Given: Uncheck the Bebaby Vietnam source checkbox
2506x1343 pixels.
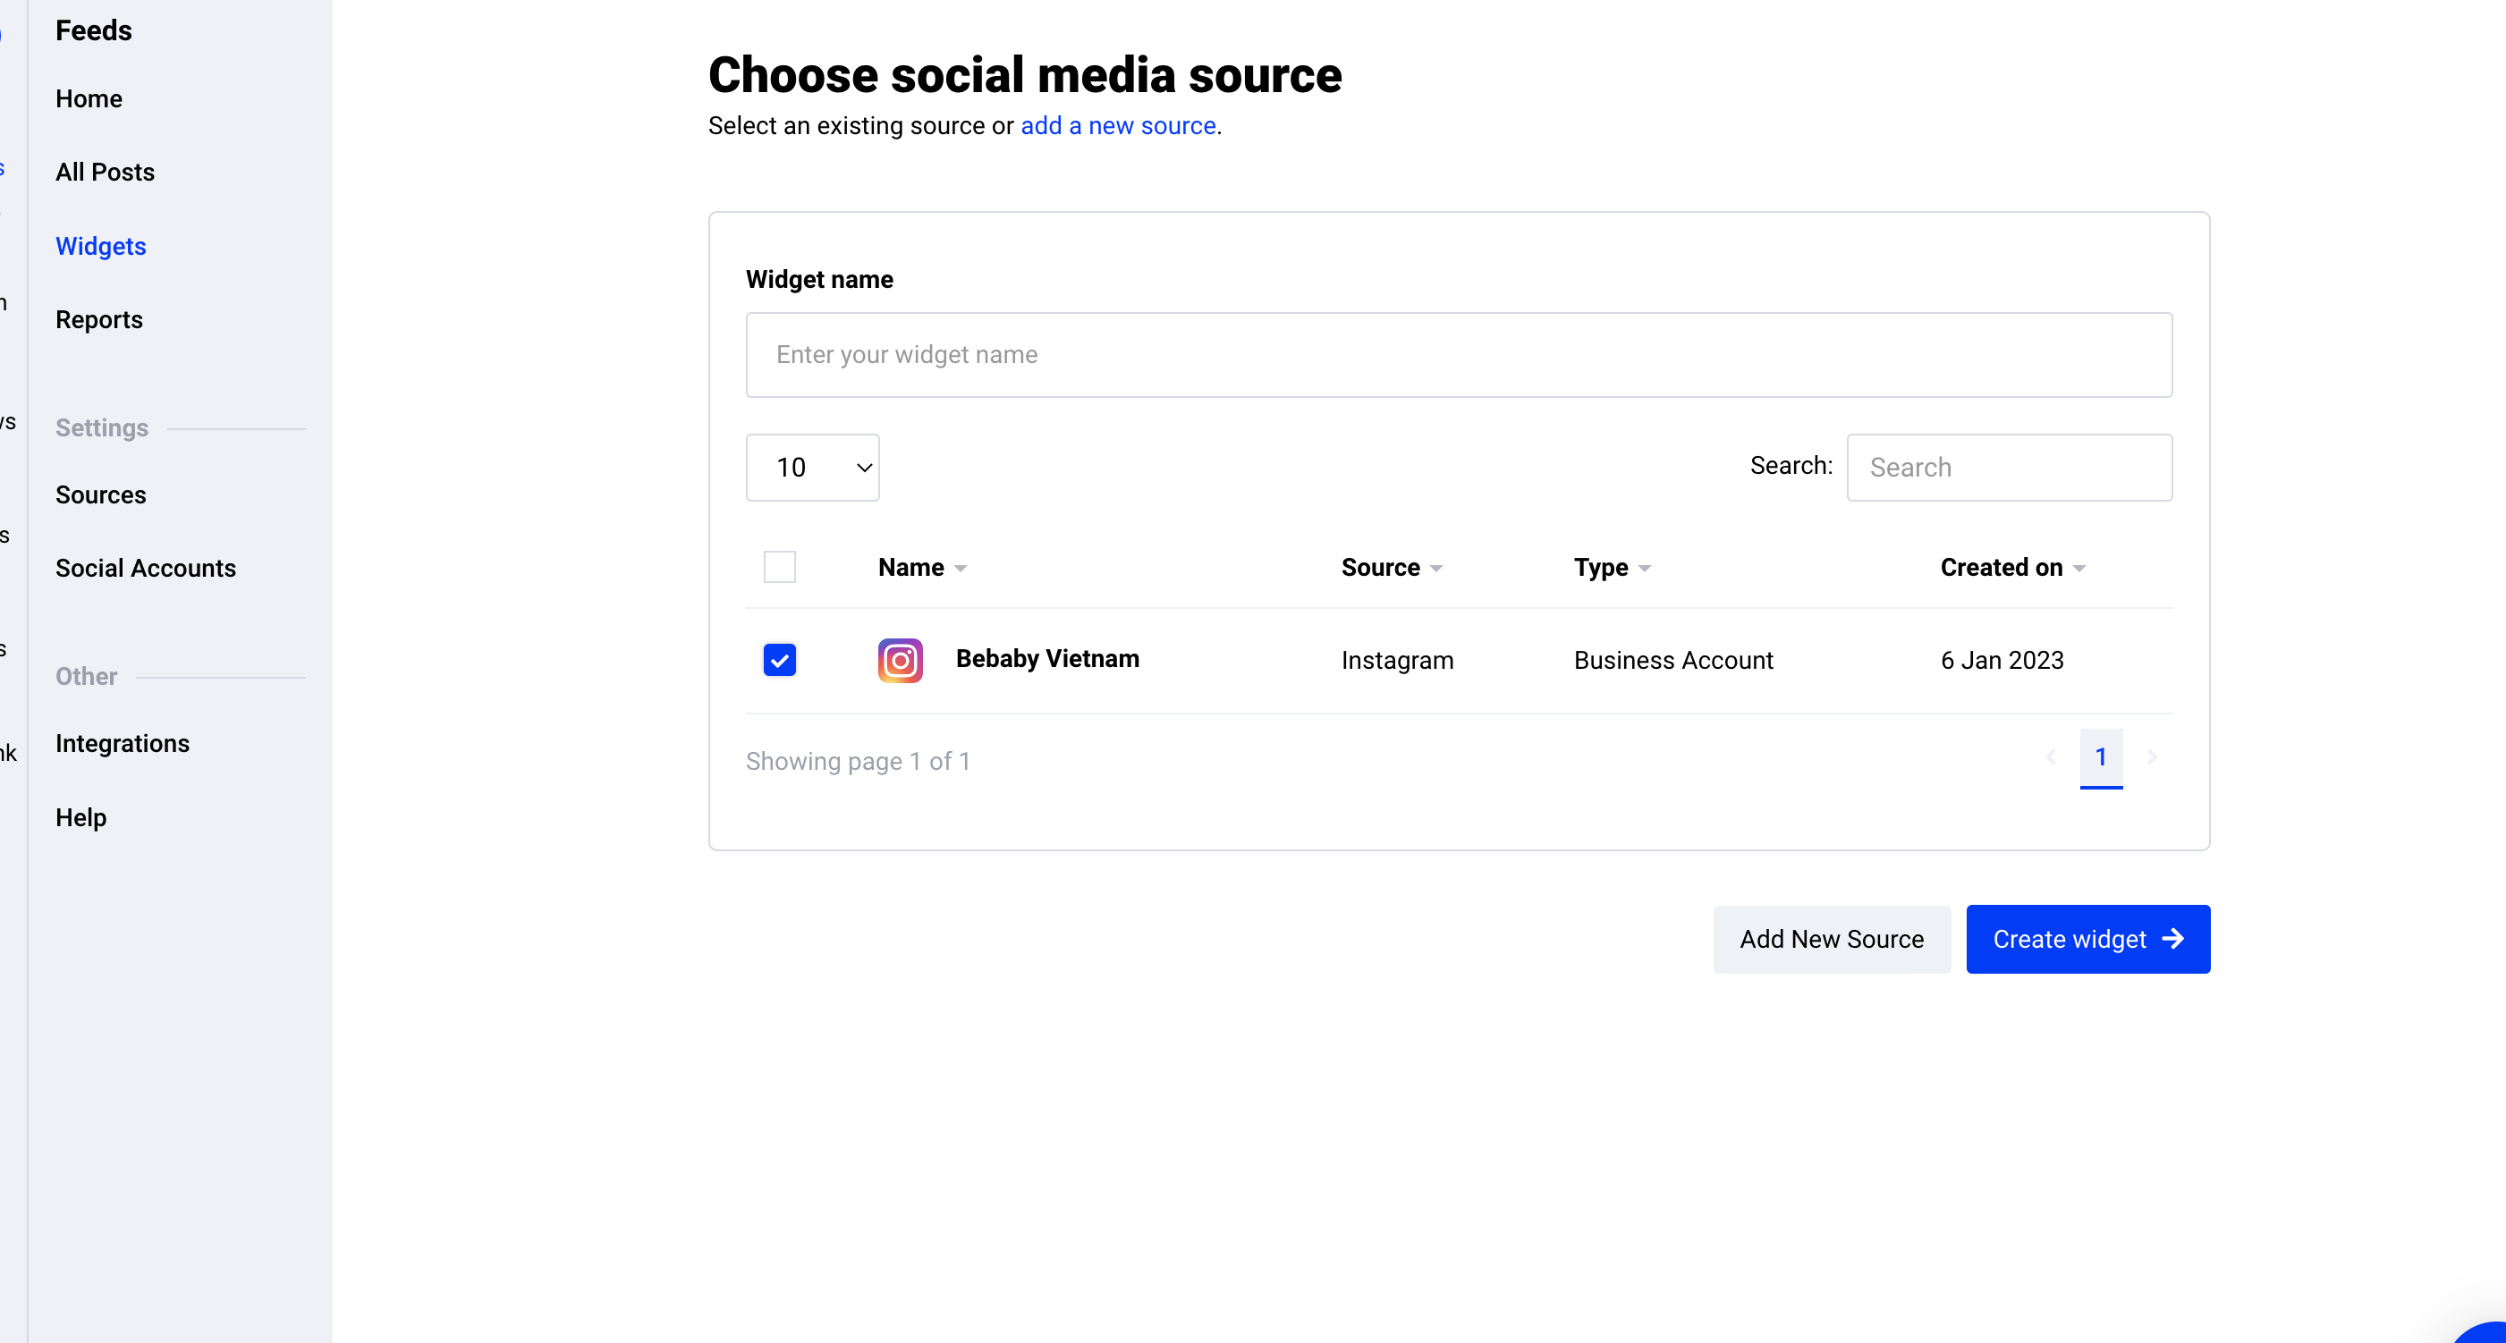Looking at the screenshot, I should 779,660.
